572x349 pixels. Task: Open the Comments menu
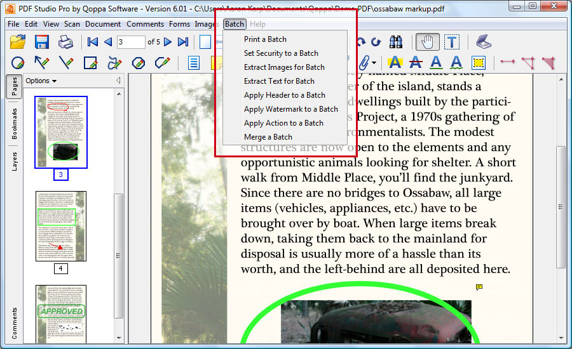(145, 24)
